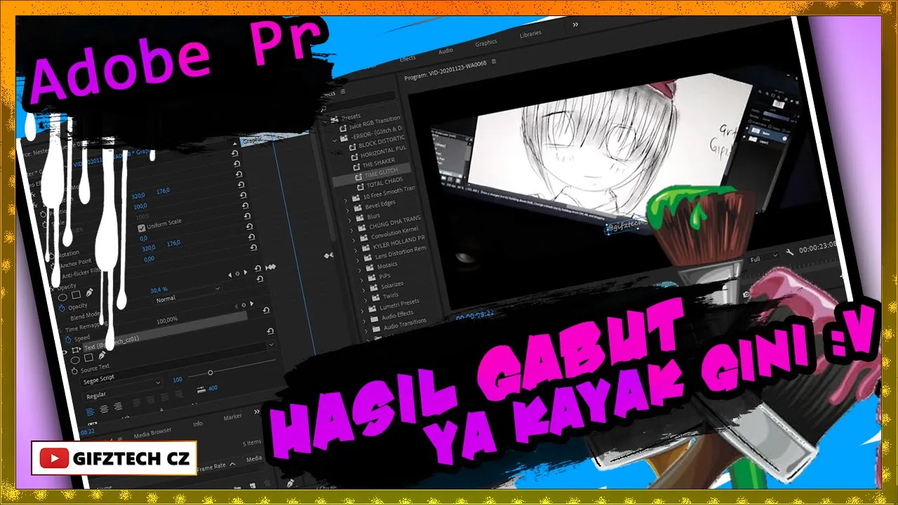Right align the text
The image size is (898, 505).
(117, 405)
